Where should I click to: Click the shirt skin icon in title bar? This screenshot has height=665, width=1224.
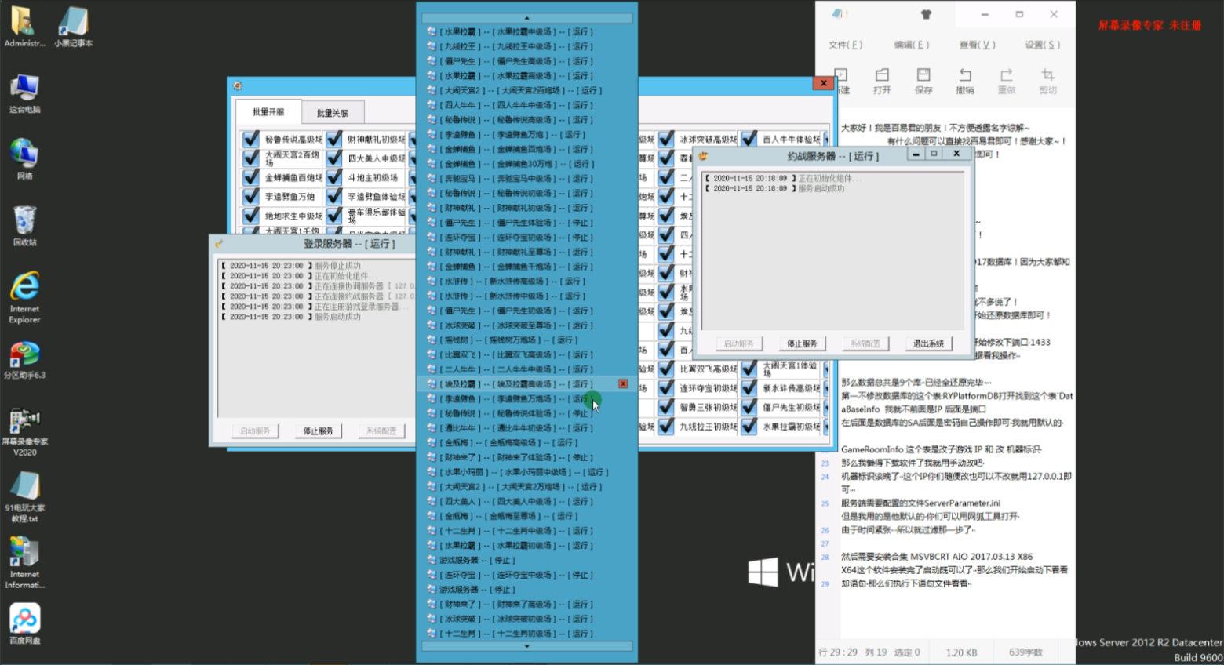click(926, 14)
